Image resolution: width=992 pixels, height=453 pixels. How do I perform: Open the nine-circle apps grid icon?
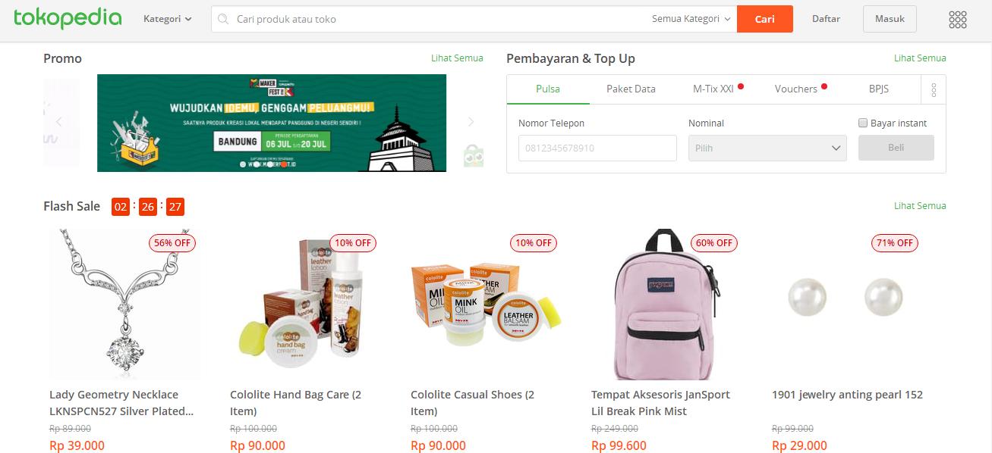[x=957, y=19]
